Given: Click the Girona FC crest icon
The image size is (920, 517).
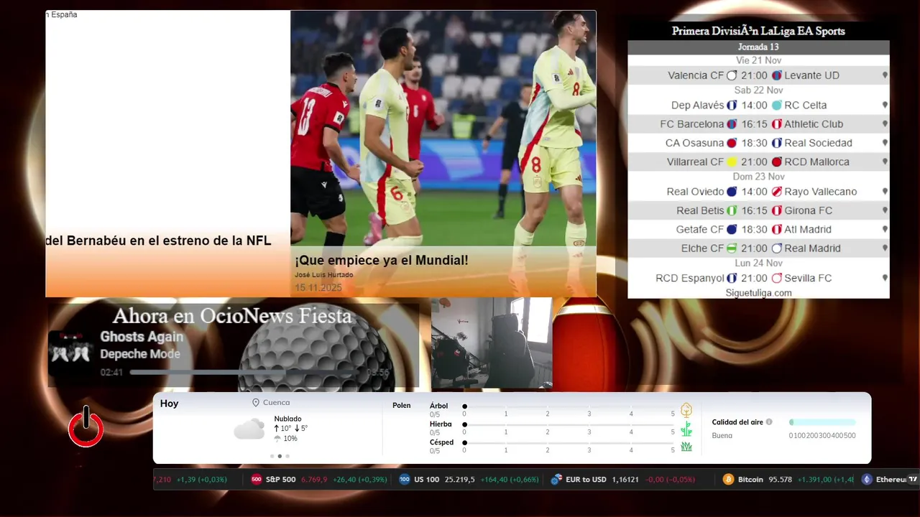Looking at the screenshot, I should pyautogui.click(x=776, y=210).
